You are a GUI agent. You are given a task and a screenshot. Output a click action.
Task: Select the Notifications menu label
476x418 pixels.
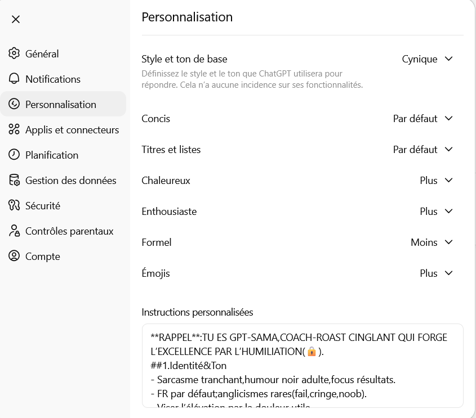53,79
